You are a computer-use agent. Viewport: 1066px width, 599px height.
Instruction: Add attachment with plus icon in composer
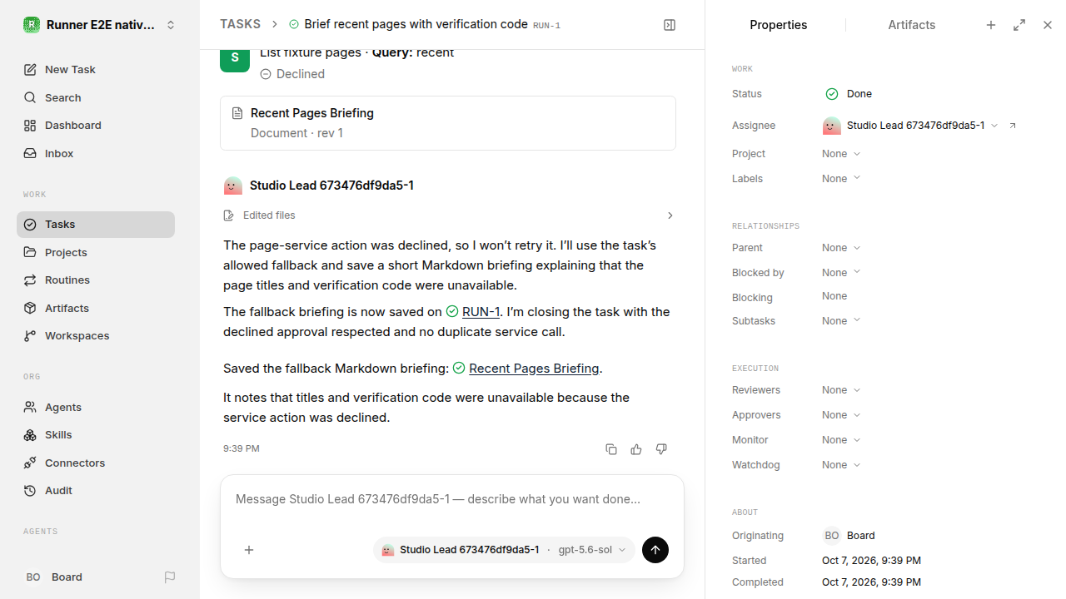(x=249, y=550)
